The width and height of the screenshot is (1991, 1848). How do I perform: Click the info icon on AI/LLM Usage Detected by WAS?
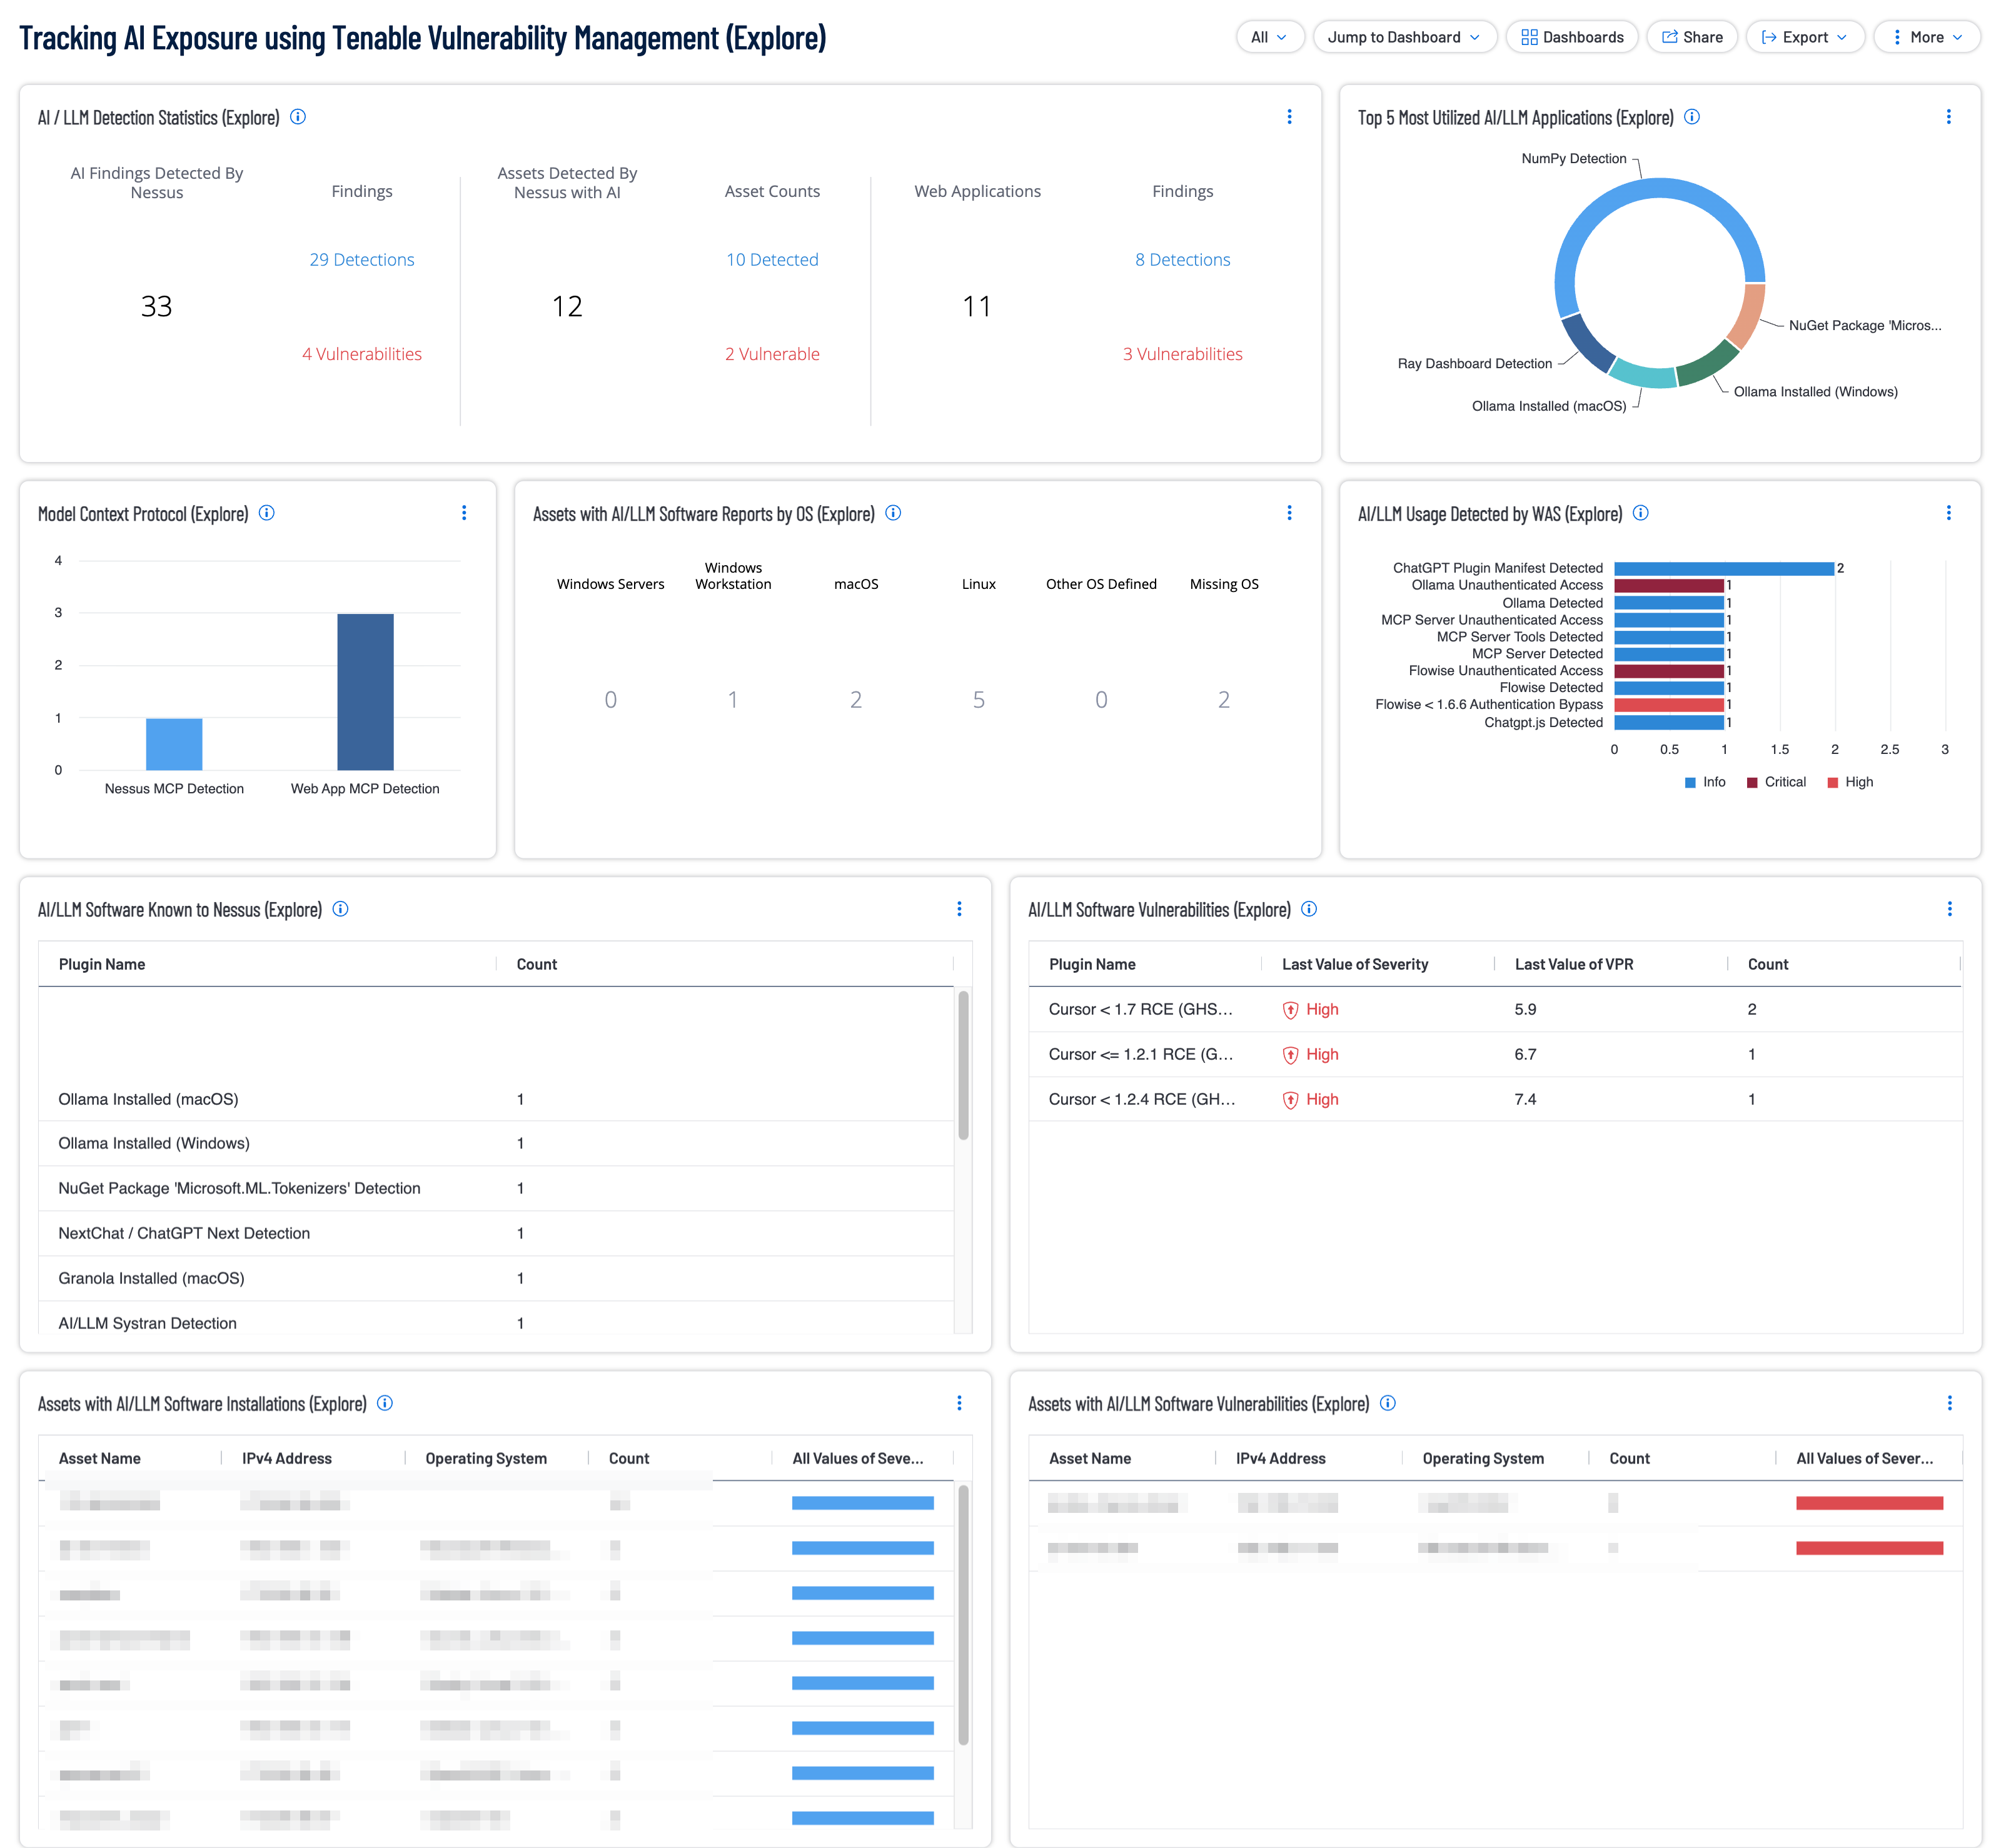click(x=1641, y=513)
